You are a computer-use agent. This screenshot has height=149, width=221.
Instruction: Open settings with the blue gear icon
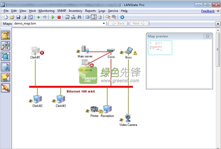[x=122, y=17]
